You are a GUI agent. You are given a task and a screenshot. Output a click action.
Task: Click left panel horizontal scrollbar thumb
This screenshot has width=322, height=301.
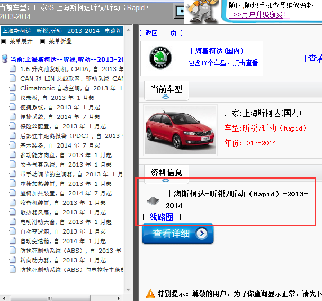(x=50, y=298)
